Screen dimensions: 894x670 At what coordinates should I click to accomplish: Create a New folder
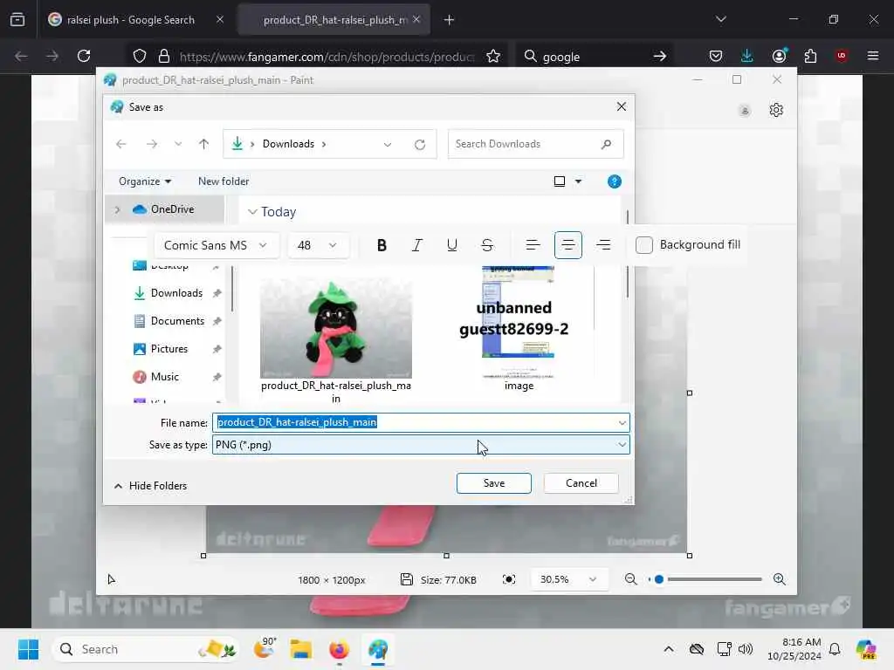[x=223, y=181]
